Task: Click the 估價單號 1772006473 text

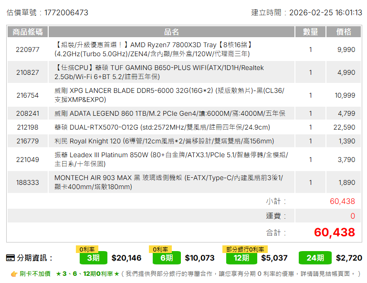Action: pos(47,12)
